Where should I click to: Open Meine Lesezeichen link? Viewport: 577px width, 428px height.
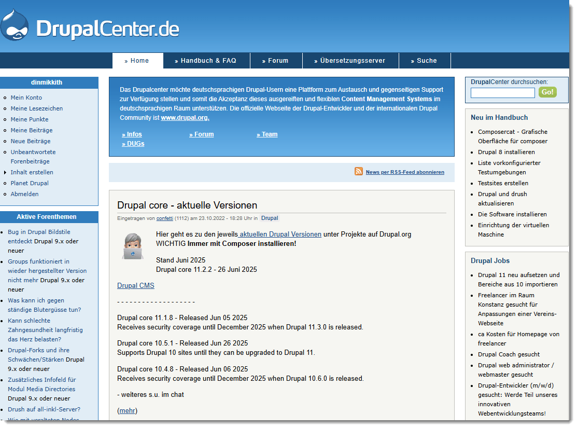coord(36,108)
